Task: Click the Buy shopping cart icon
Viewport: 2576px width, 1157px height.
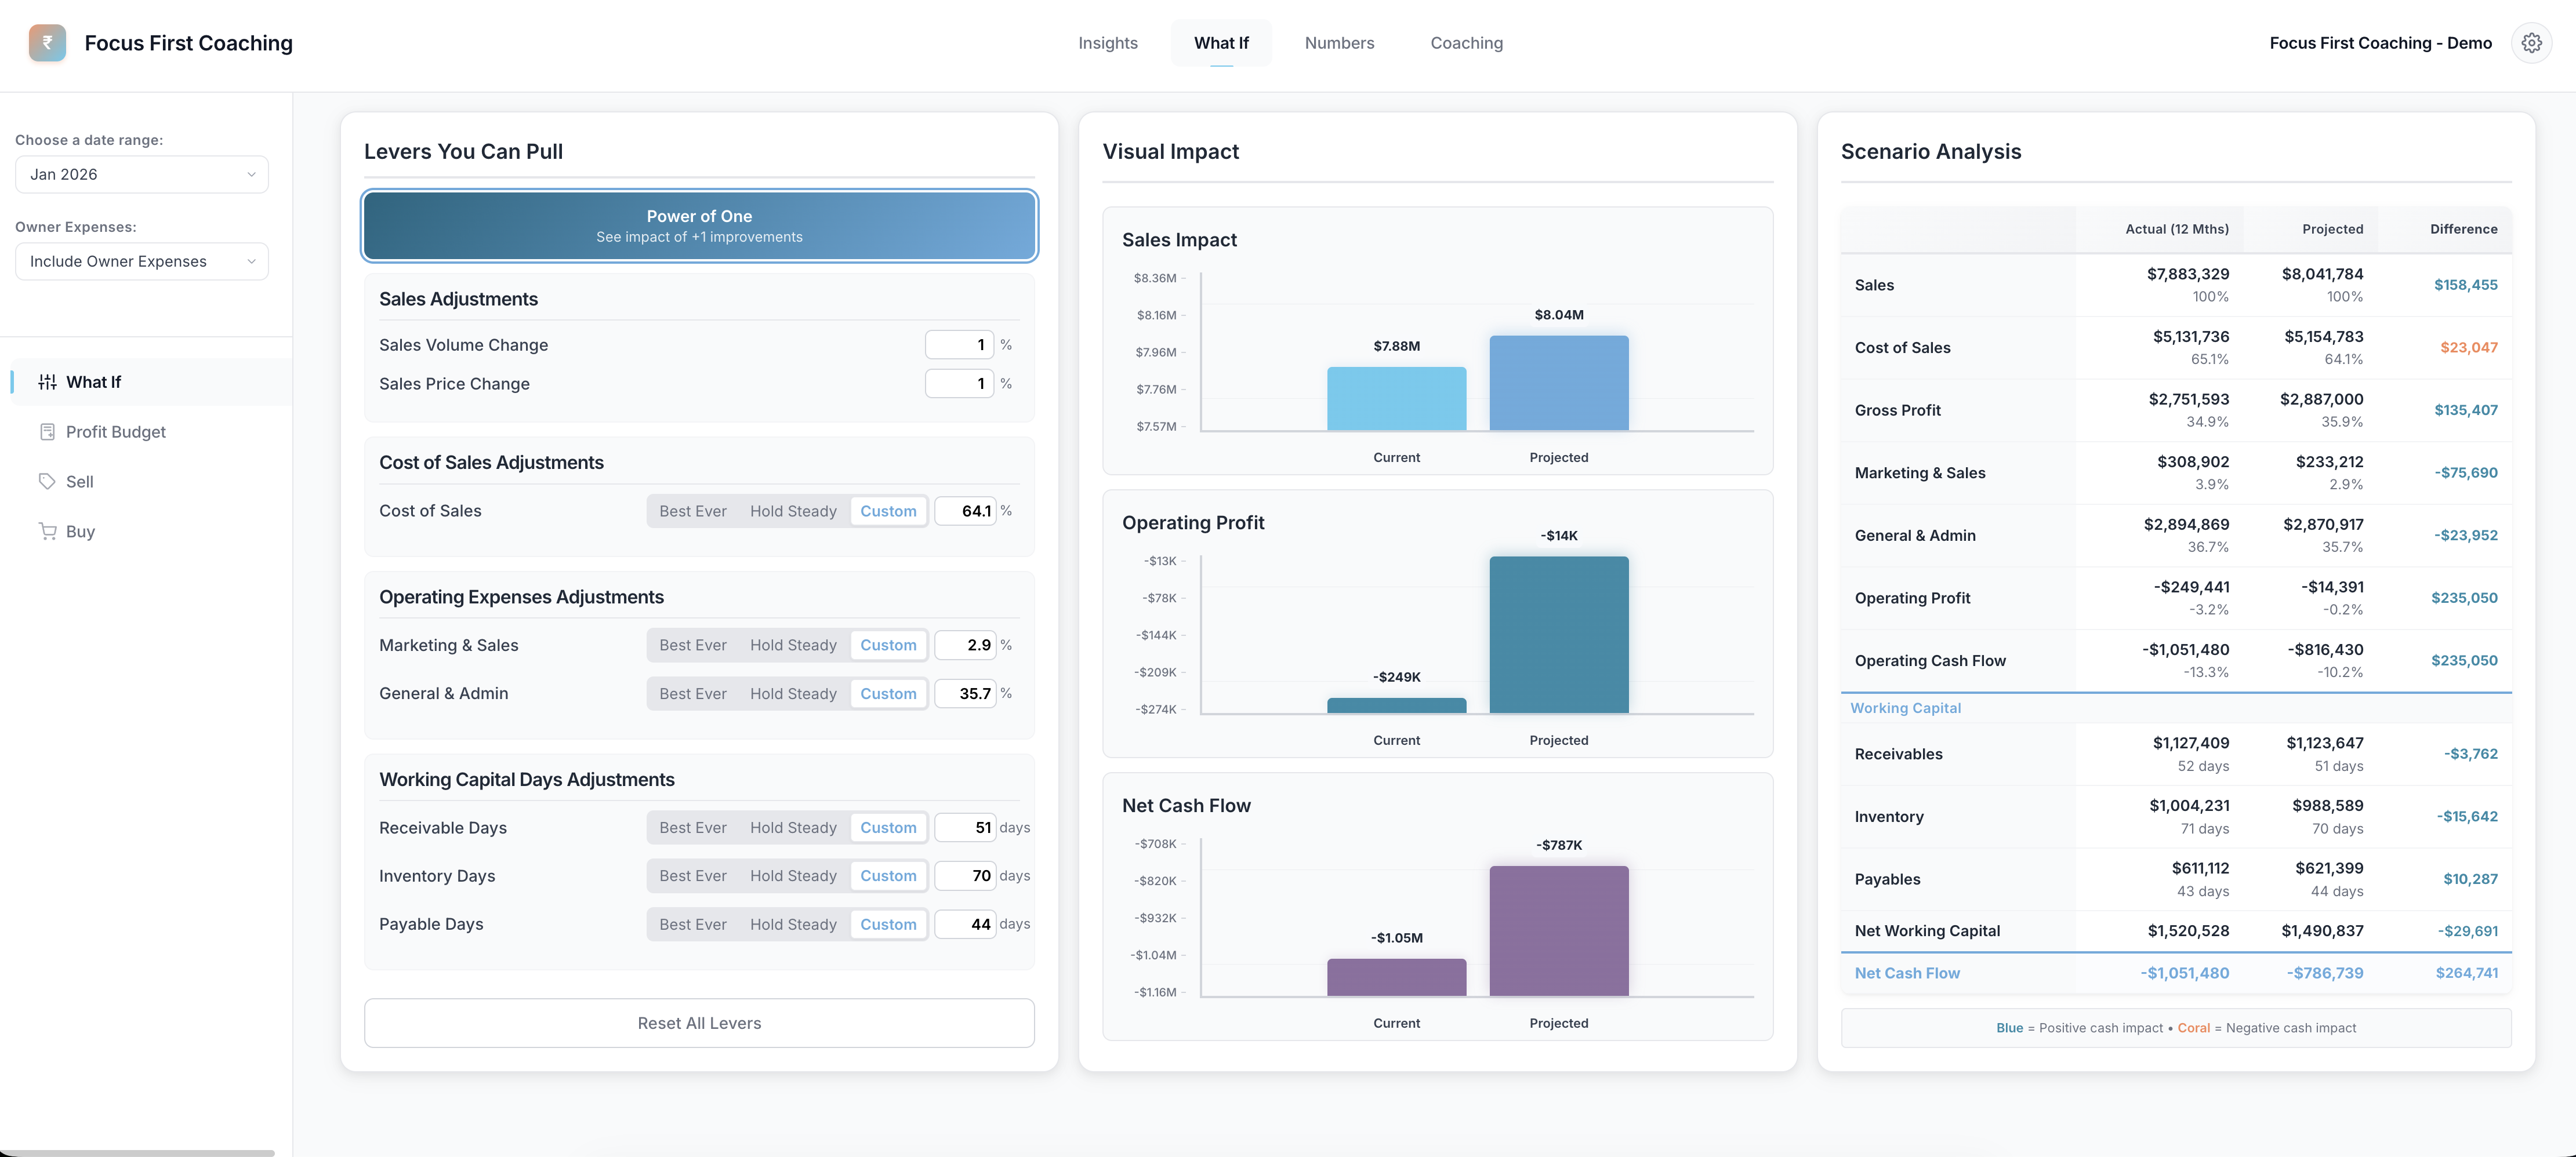Action: pos(47,532)
